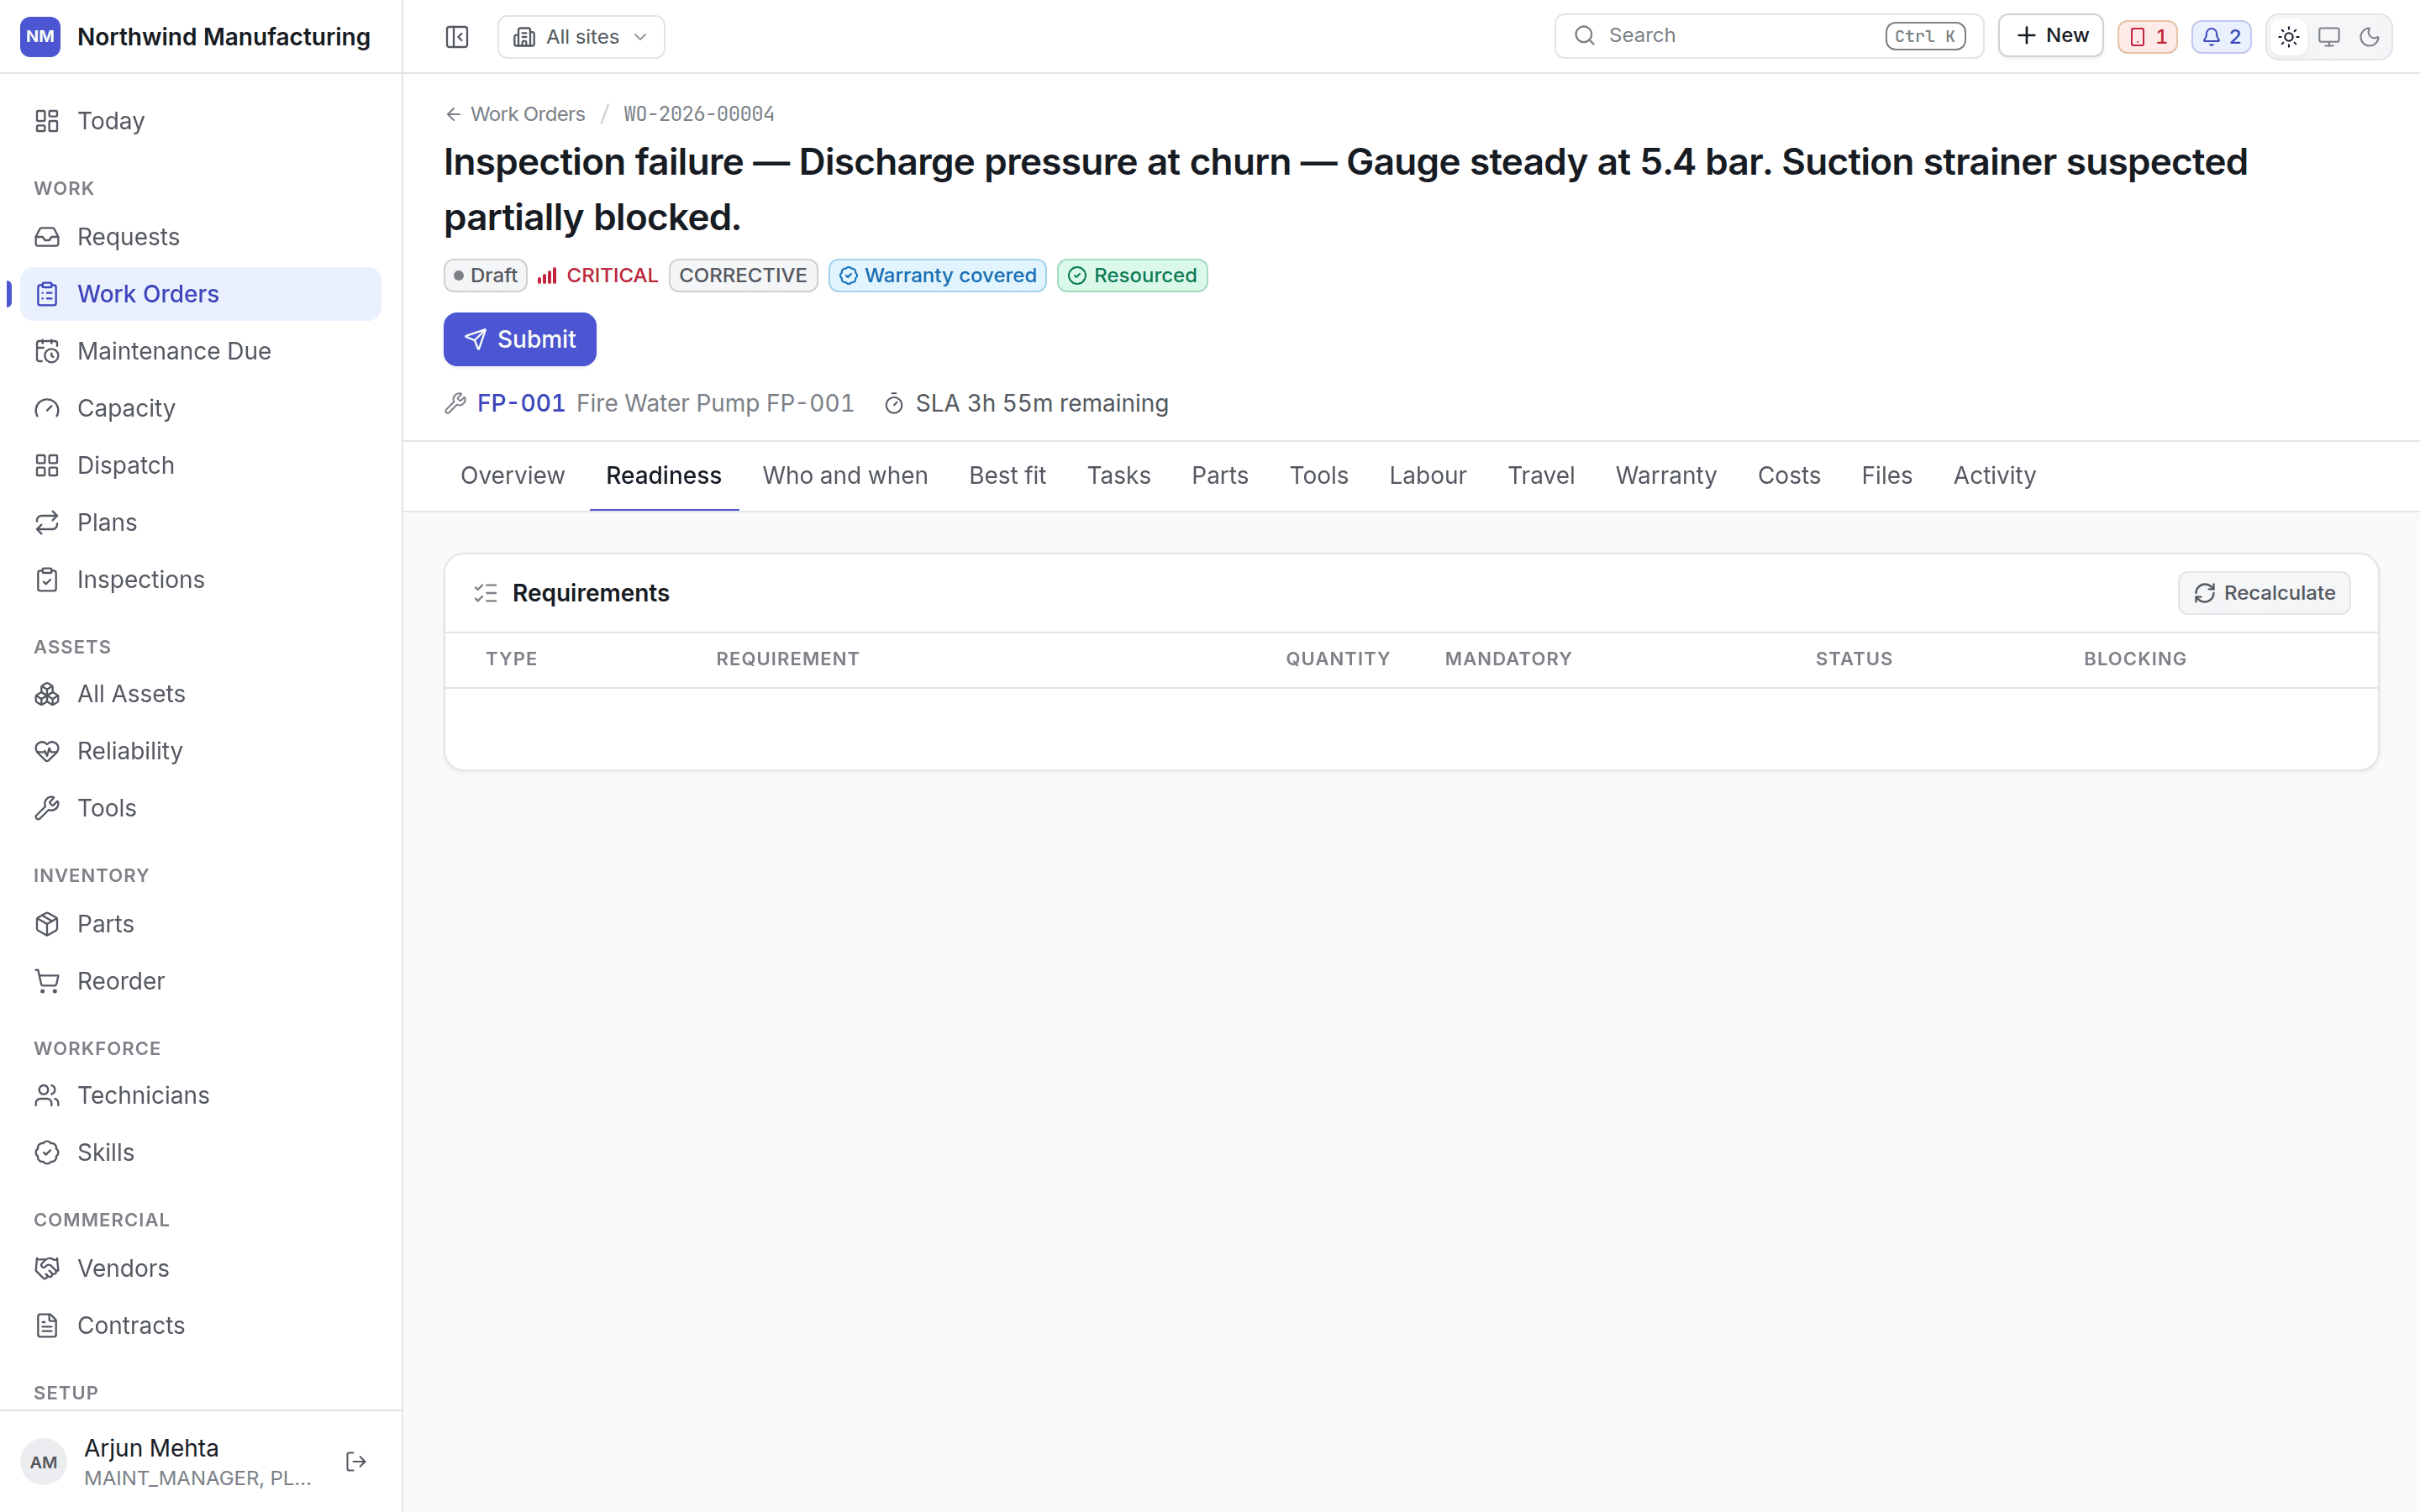Open Parts under Inventory in the sidebar
The height and width of the screenshot is (1512, 2420).
(200, 924)
